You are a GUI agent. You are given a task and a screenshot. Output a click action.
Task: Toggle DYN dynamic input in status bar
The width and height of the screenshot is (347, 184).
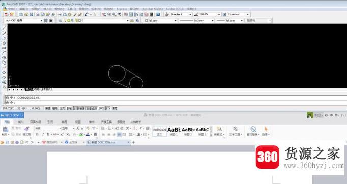pos(108,108)
